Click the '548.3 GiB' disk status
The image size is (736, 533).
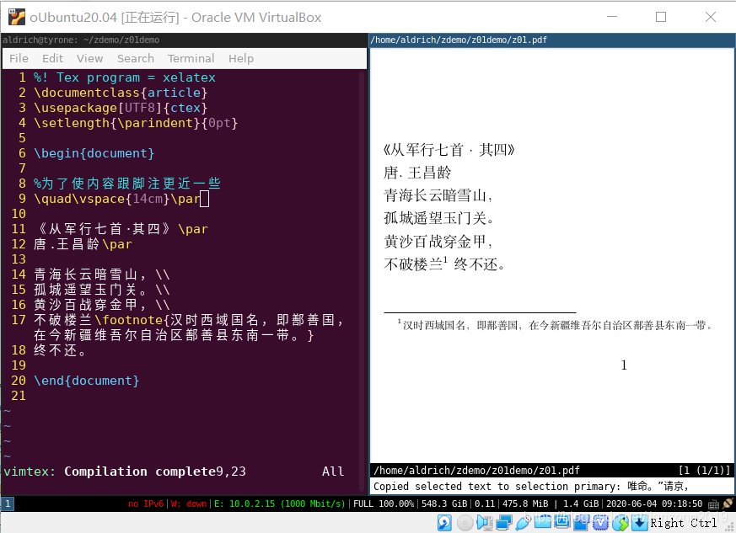point(444,504)
